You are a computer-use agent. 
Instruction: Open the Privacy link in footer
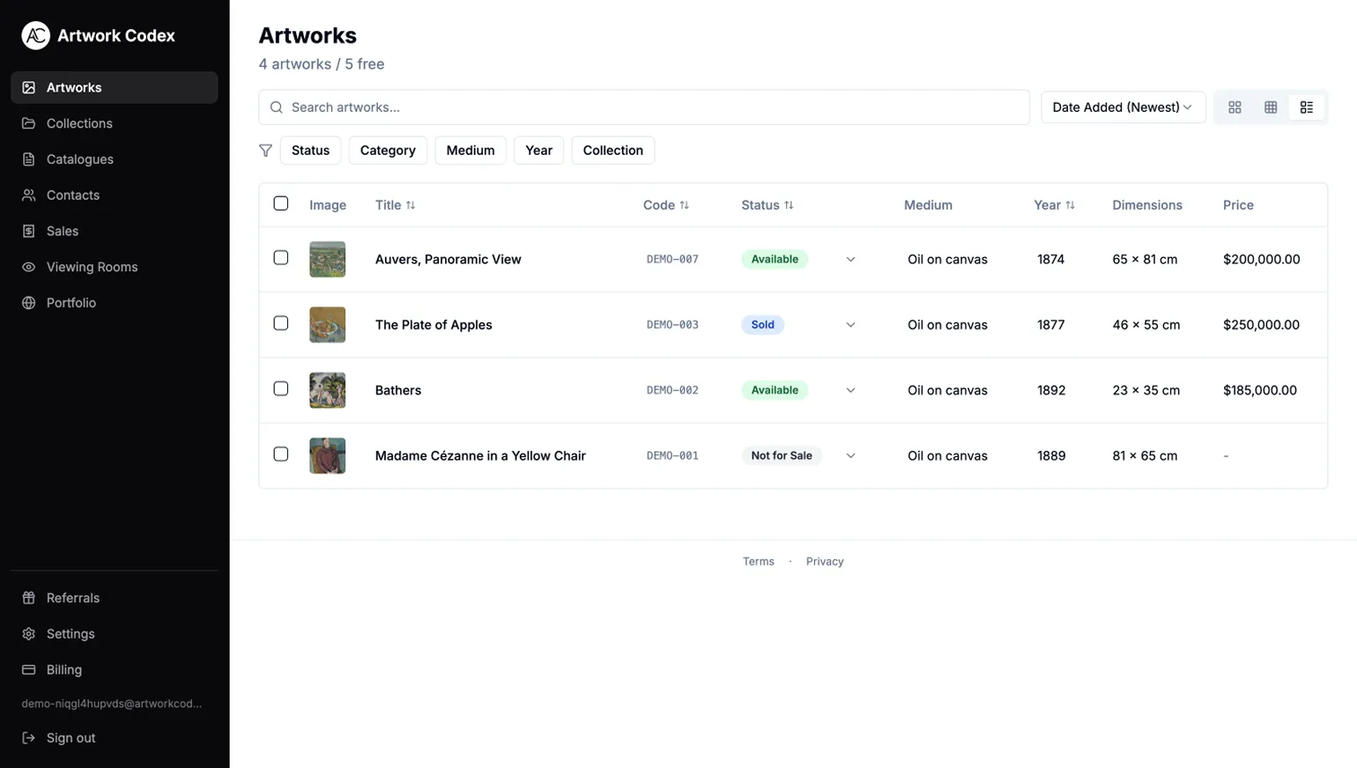[825, 562]
